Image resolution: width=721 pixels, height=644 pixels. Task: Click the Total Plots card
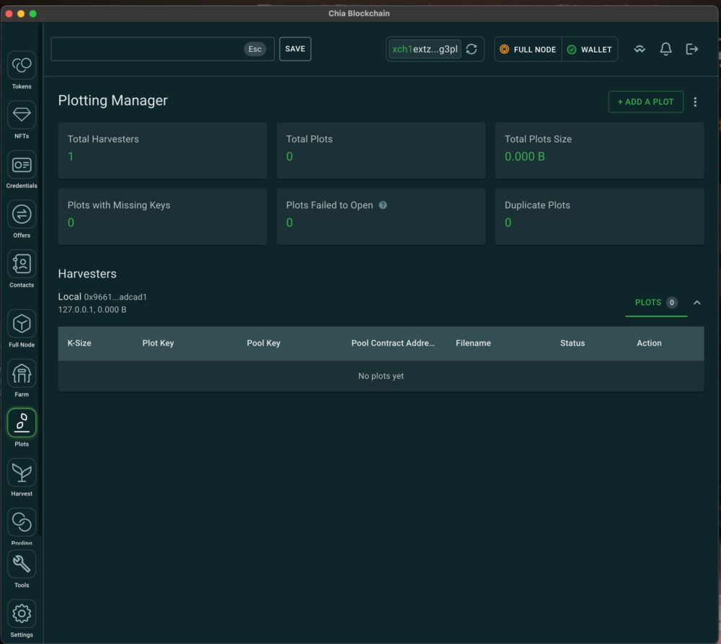tap(381, 151)
